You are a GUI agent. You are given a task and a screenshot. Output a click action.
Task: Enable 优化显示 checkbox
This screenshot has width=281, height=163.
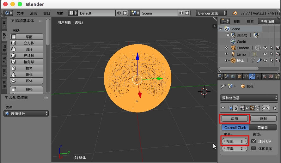(254, 148)
